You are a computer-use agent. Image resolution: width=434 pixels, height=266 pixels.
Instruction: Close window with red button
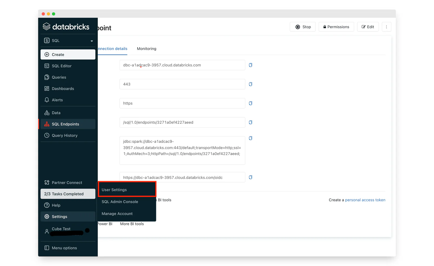coord(43,14)
